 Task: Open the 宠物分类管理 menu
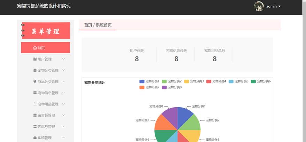[45, 70]
